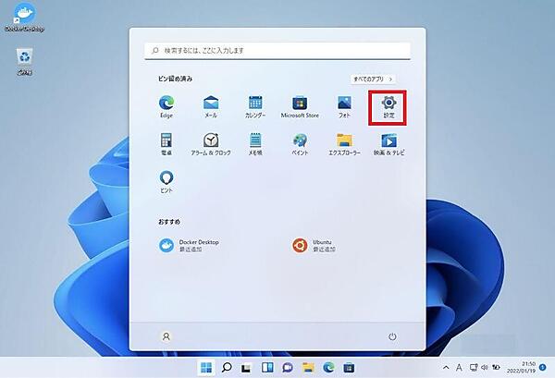Click the user account icon

point(166,336)
